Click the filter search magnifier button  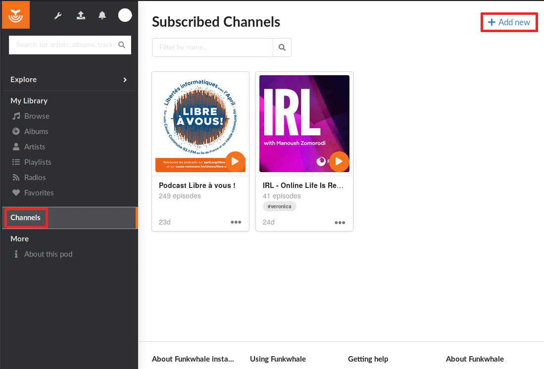point(282,47)
